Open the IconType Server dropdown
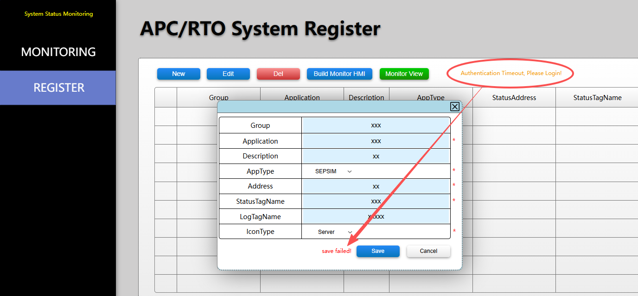638x296 pixels. tap(335, 232)
